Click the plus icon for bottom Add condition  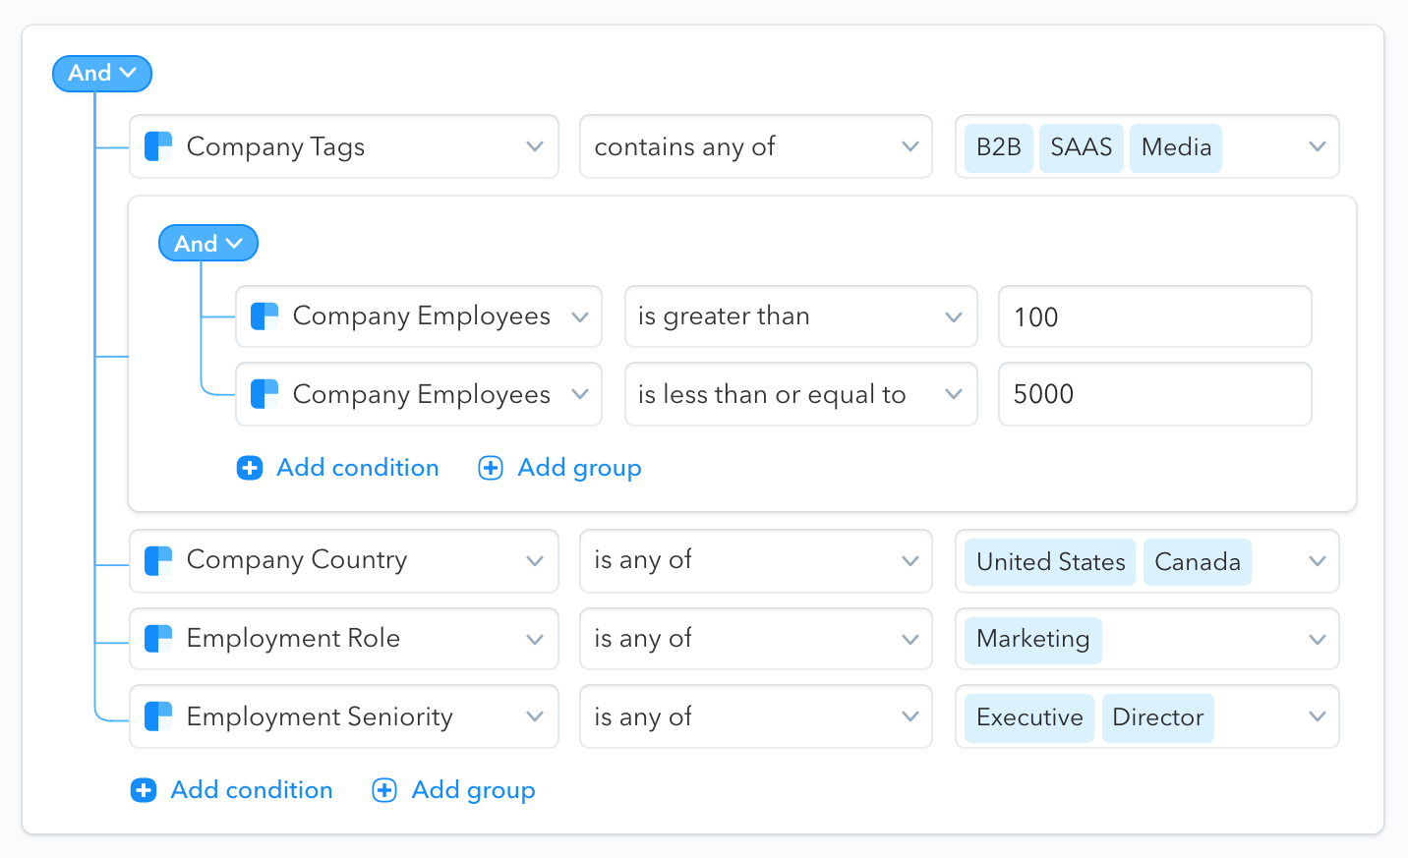pos(144,790)
